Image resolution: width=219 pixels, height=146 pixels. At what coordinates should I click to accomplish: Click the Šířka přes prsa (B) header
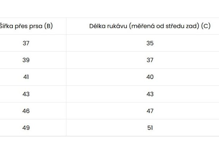tap(26, 26)
